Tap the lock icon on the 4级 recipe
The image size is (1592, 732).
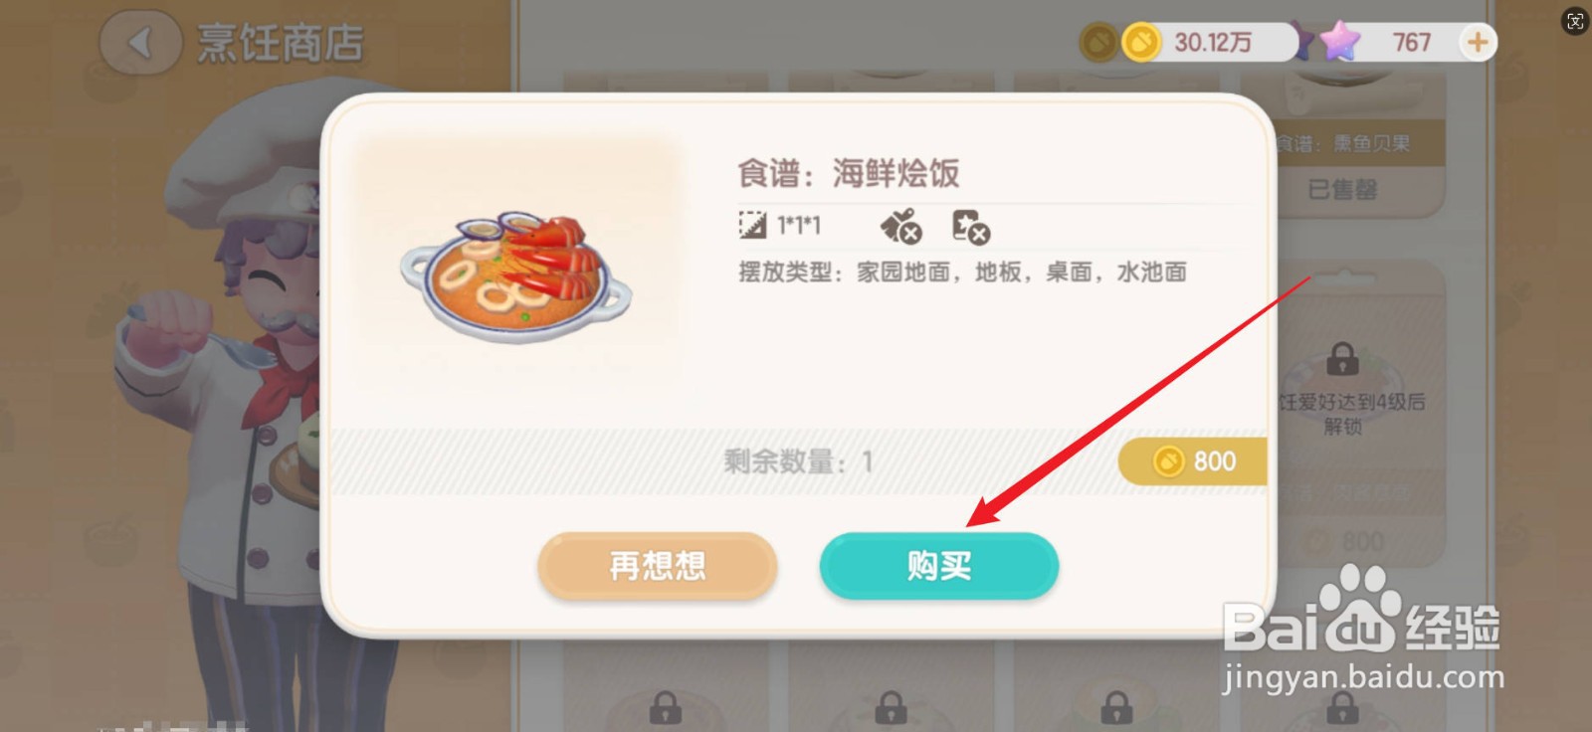click(1342, 358)
